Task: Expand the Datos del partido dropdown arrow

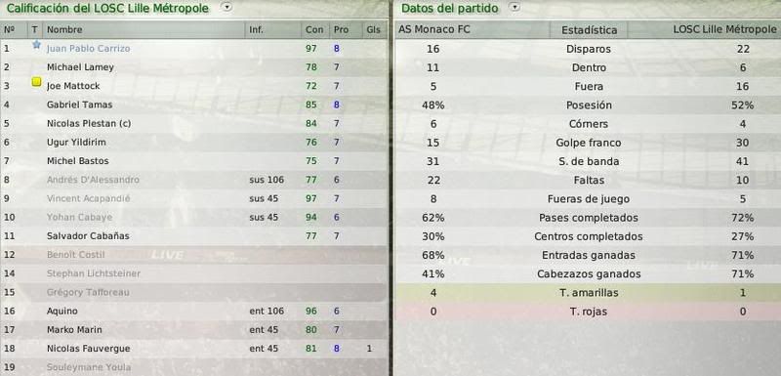Action: coord(515,7)
